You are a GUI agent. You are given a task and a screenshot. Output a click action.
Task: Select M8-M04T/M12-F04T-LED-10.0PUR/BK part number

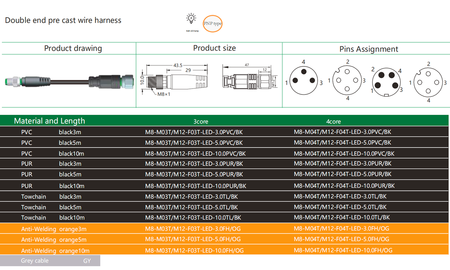(344, 186)
